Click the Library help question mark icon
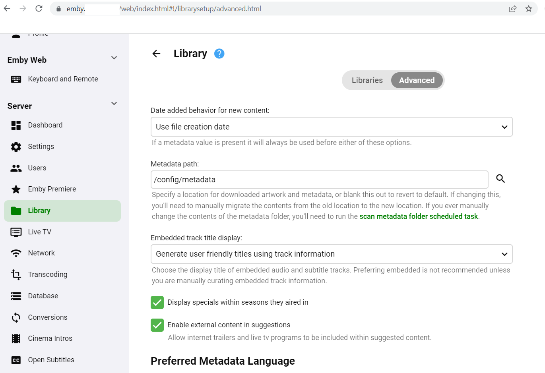This screenshot has height=373, width=545. pyautogui.click(x=219, y=53)
